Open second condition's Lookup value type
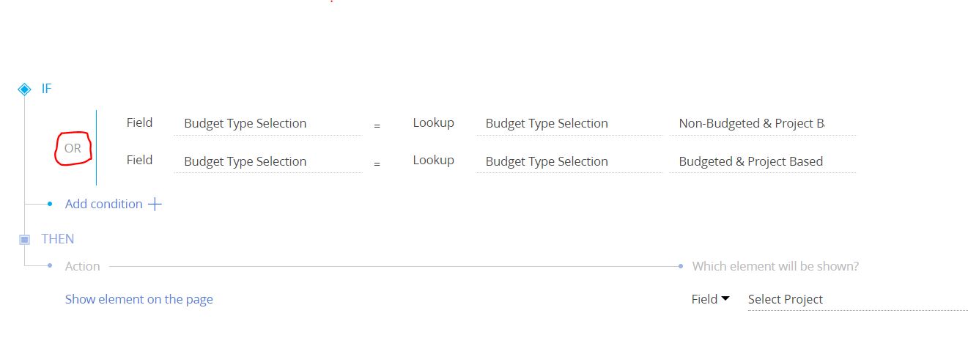 pyautogui.click(x=433, y=160)
